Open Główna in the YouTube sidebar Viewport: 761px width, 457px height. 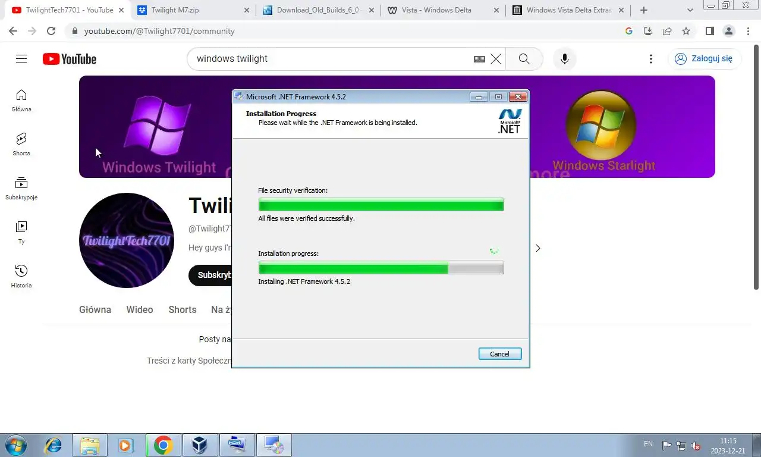coord(21,101)
